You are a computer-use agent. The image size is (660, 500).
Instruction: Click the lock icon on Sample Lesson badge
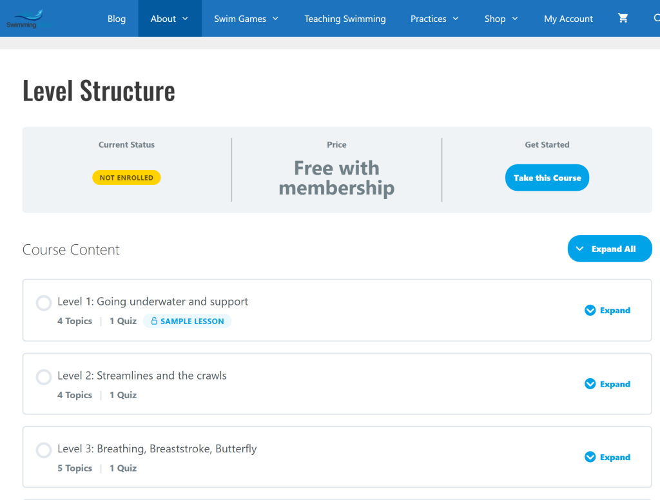[x=154, y=321]
